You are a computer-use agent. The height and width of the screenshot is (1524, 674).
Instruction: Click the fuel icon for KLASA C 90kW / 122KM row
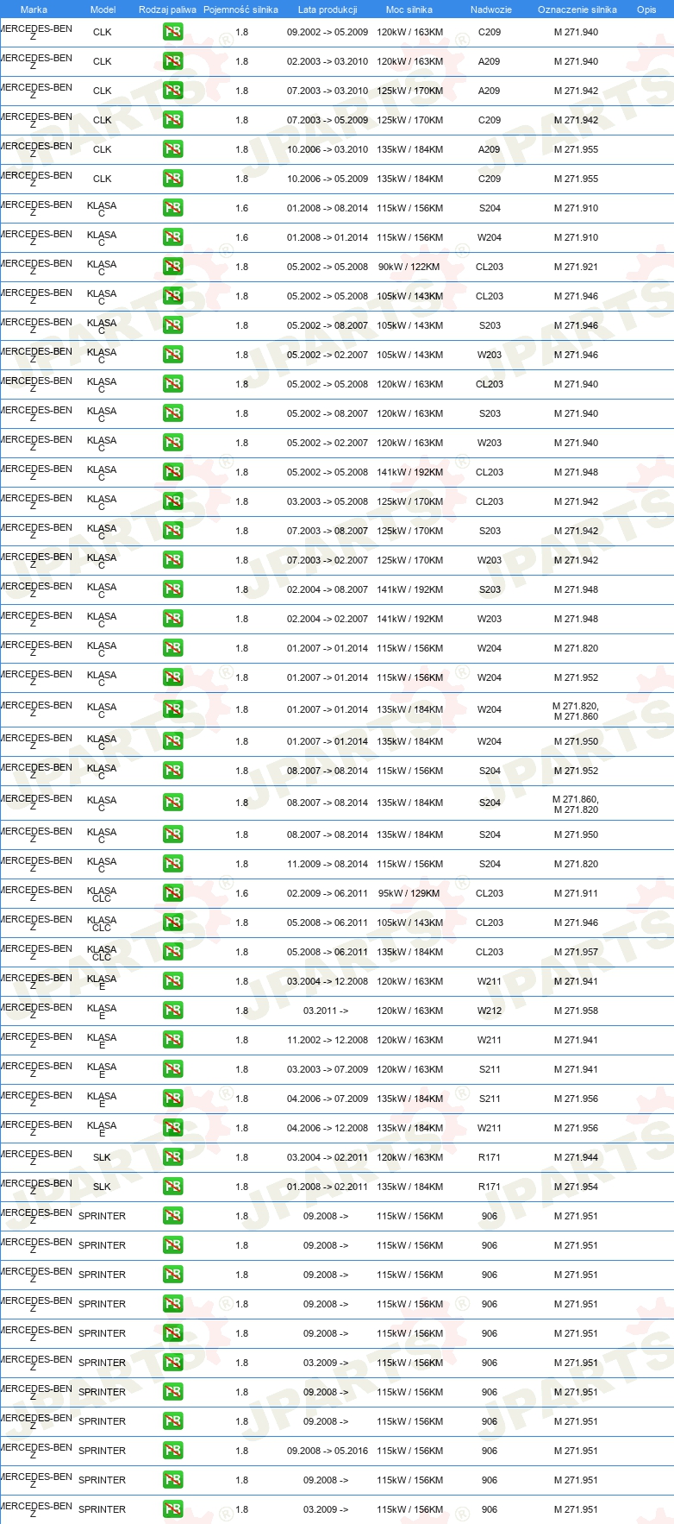tap(173, 267)
